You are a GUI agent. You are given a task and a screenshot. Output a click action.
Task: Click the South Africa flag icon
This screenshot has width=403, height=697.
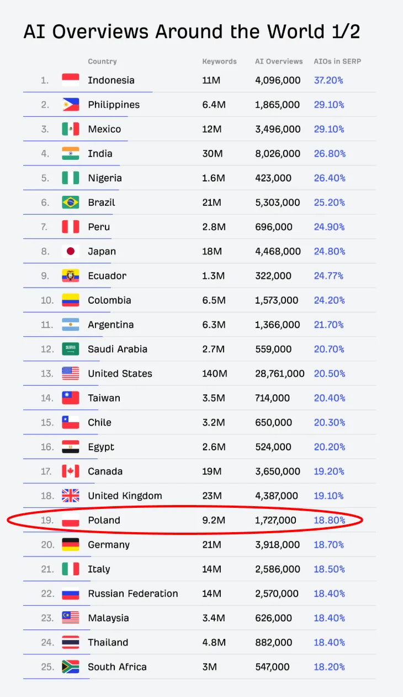tap(70, 667)
